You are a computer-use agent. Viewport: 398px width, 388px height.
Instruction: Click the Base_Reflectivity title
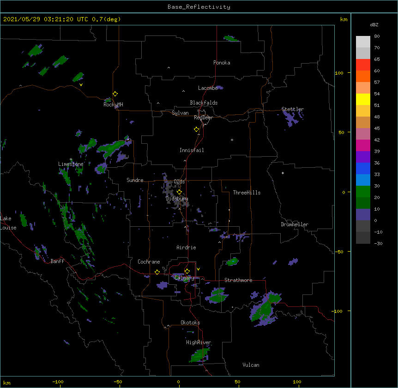tap(199, 7)
